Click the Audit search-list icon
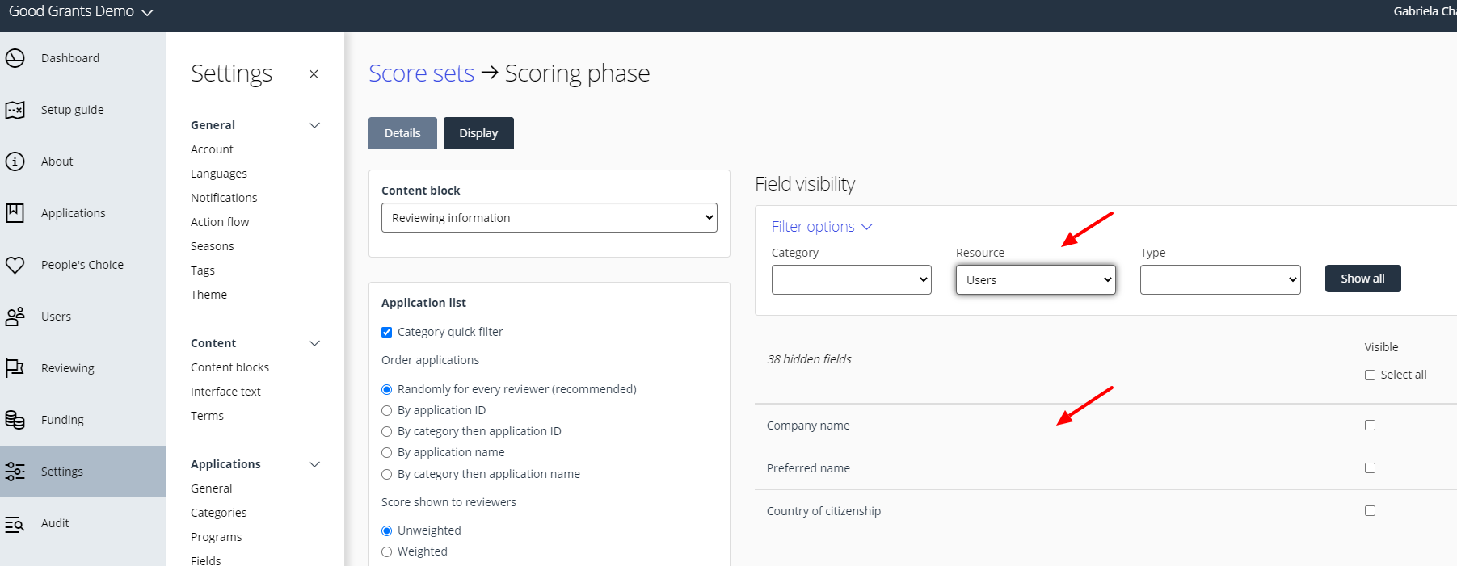Screen dimensions: 1457x566 click(15, 523)
